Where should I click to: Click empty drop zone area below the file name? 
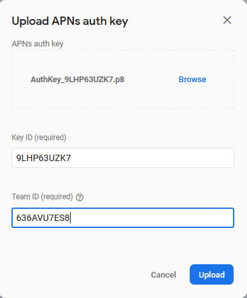coord(123,97)
